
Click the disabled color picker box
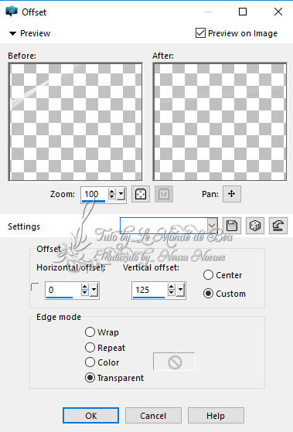coord(174,362)
